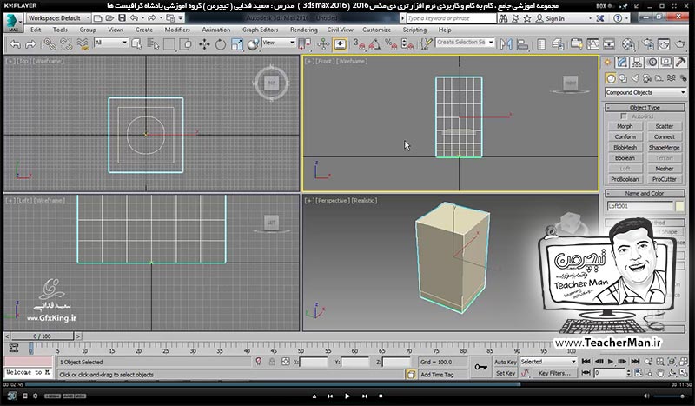The image size is (695, 406).
Task: Toggle the 3D Snaps button
Action: [359, 44]
